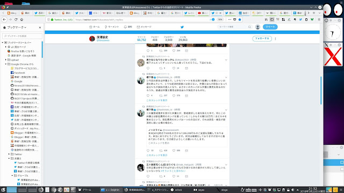The height and width of the screenshot is (193, 344).
Task: Open the Firefox library icon
Action: (x=267, y=19)
